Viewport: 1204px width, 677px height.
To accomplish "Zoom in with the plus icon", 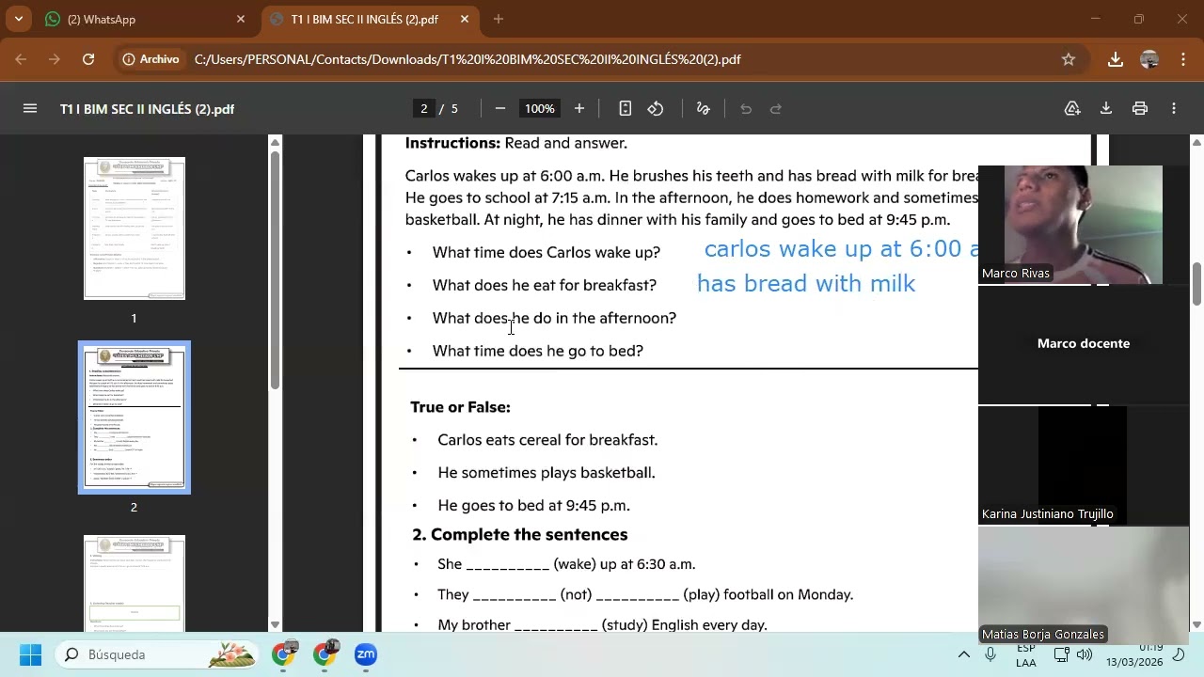I will pos(579,109).
